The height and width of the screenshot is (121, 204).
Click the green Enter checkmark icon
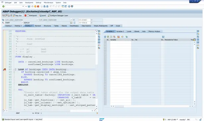[x=3, y=6]
